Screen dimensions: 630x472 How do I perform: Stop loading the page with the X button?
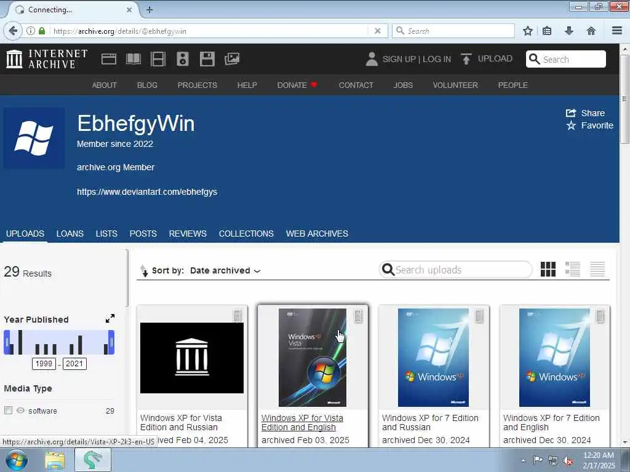[378, 31]
